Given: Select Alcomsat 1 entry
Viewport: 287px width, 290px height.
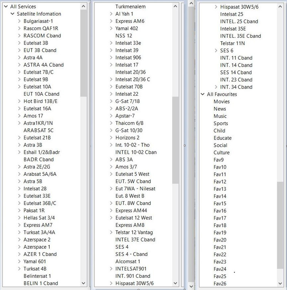Looking at the screenshot, I should coord(128,261).
